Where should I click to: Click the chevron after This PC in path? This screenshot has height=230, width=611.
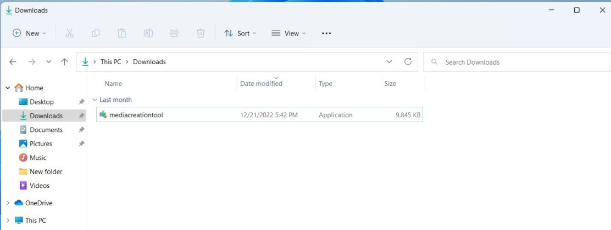[127, 62]
